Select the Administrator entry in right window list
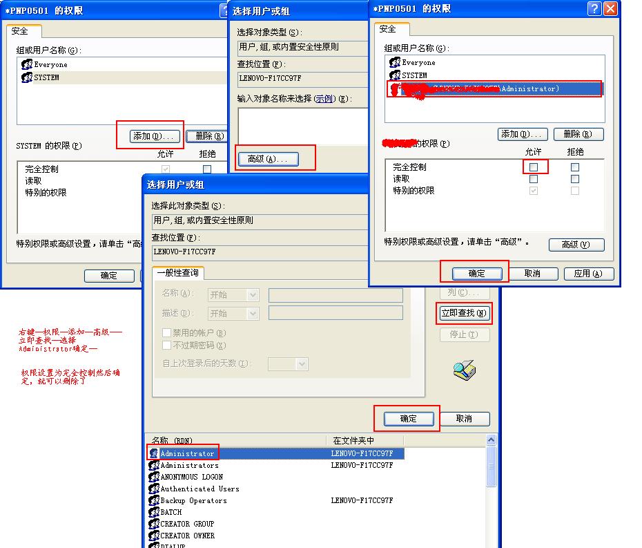The height and width of the screenshot is (548, 642). click(x=494, y=88)
